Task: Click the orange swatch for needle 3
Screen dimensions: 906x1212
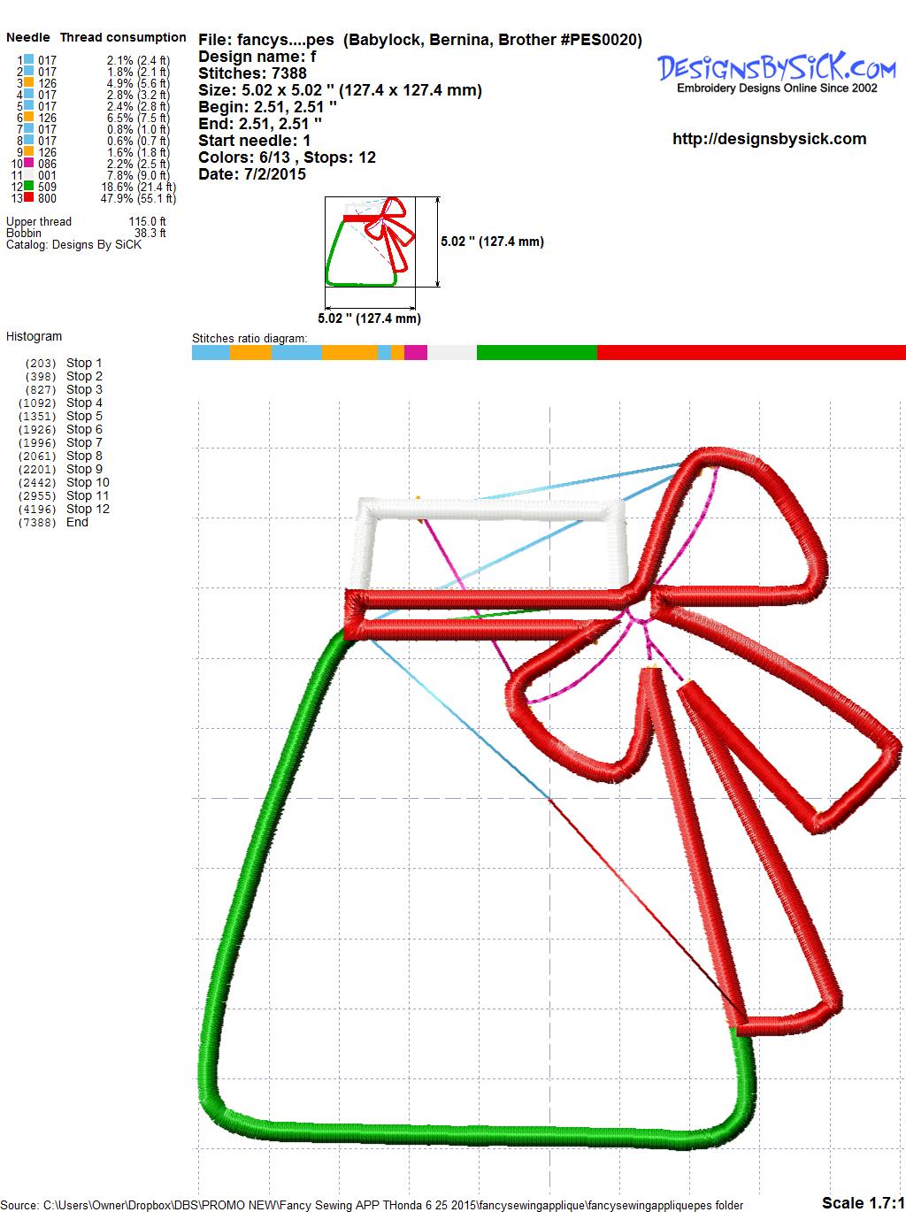Action: coord(29,83)
